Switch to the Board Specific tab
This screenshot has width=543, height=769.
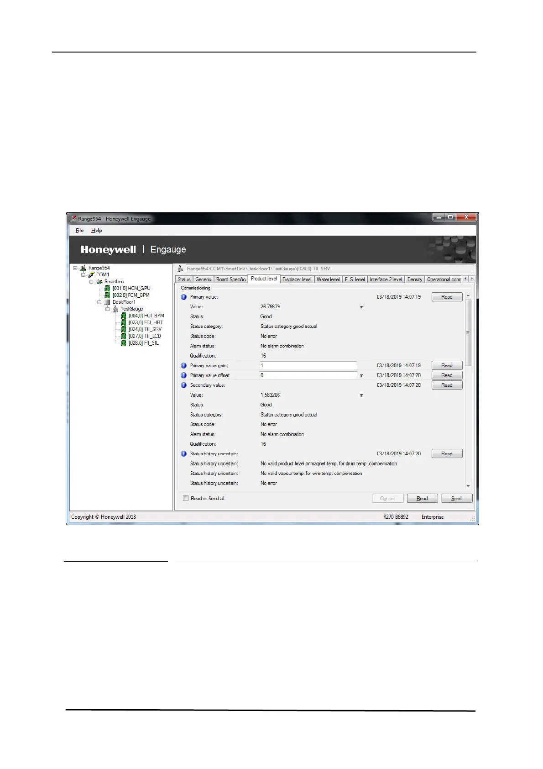point(231,279)
